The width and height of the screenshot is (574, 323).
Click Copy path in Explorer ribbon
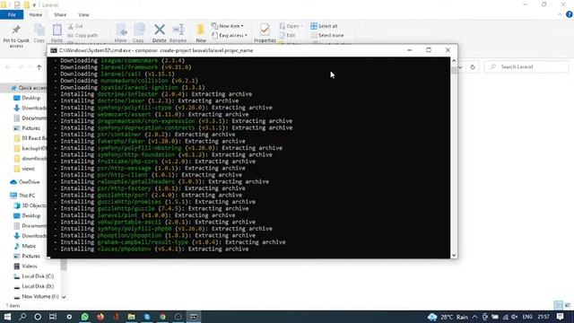coord(83,36)
